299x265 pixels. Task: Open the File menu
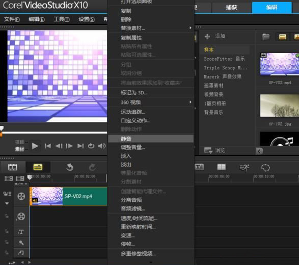(x=12, y=19)
